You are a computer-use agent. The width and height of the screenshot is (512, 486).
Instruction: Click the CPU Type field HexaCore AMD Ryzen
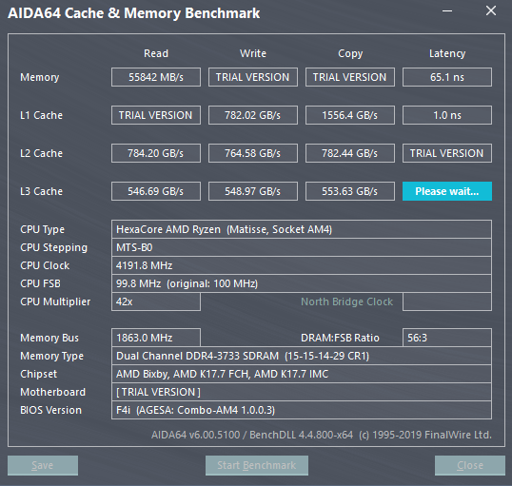pyautogui.click(x=302, y=229)
